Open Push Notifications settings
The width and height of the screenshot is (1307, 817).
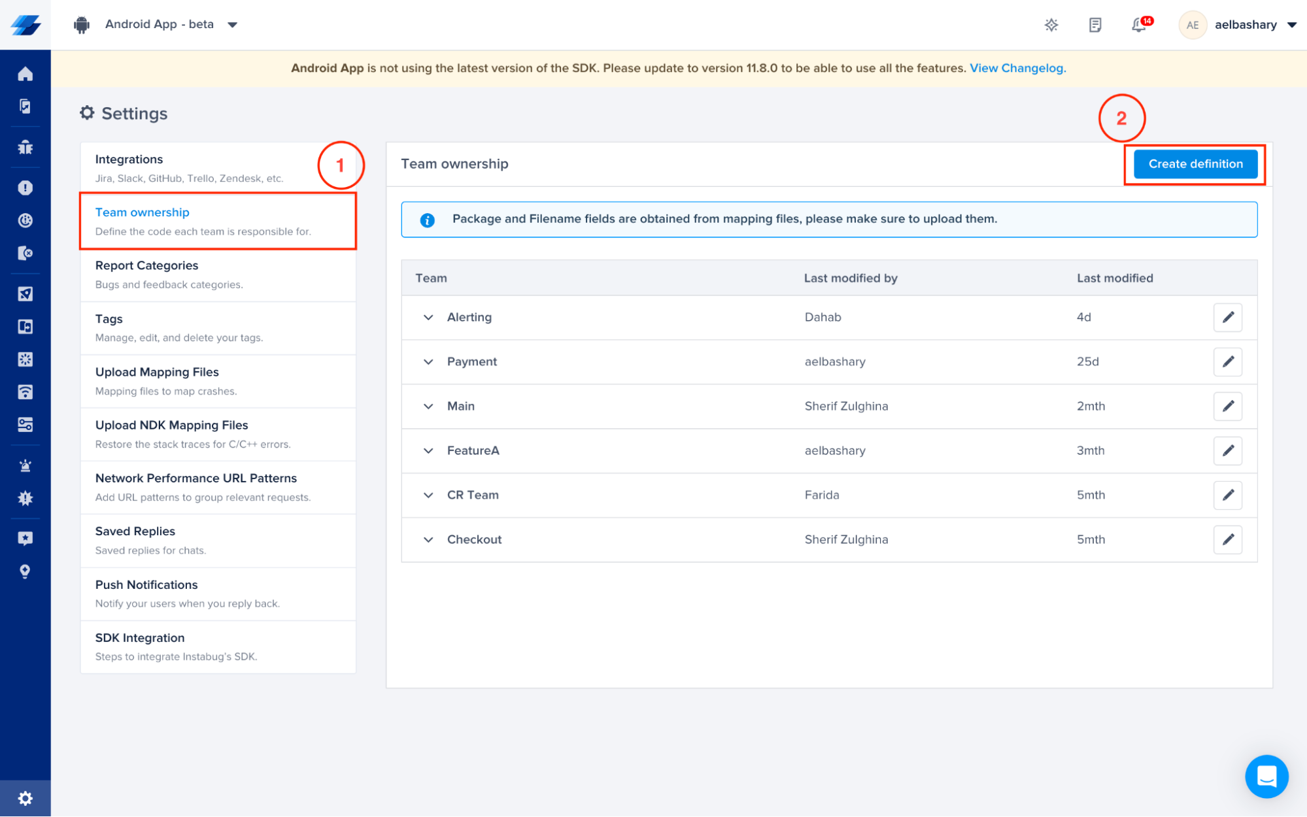pos(218,593)
